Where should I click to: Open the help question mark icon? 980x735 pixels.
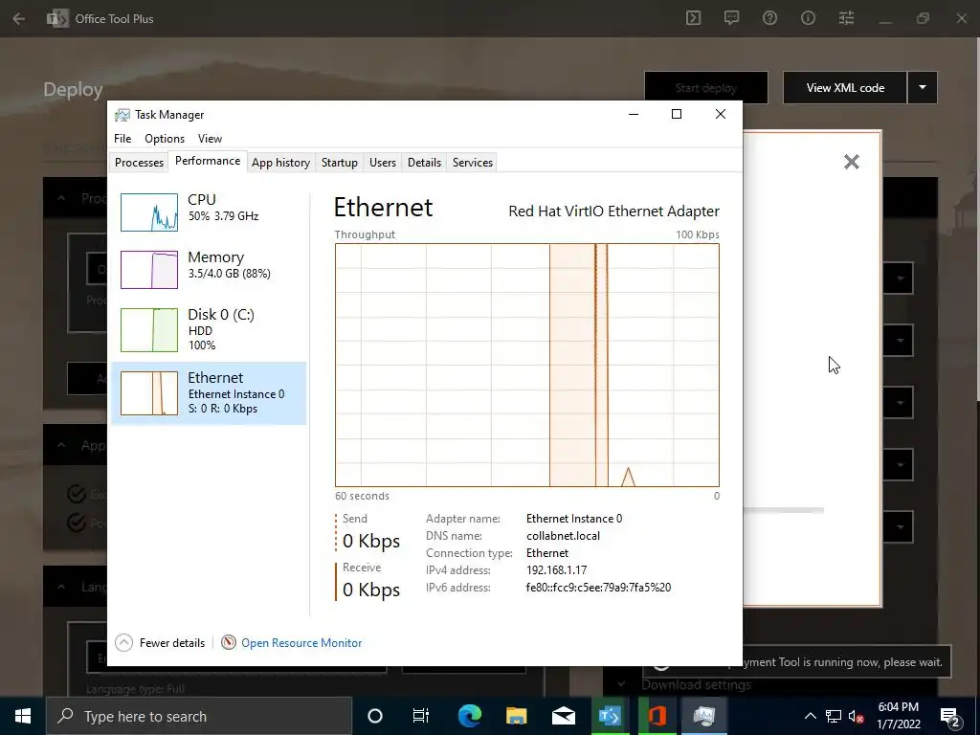tap(770, 18)
